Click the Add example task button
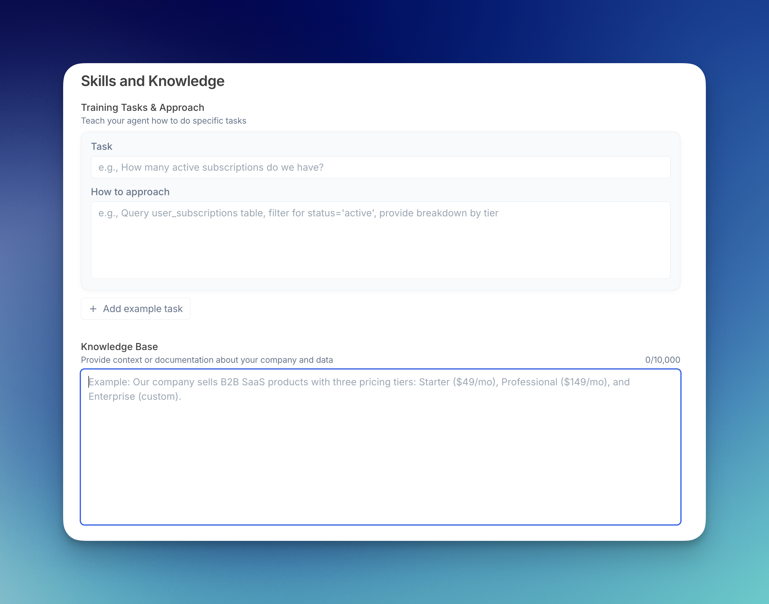This screenshot has width=769, height=604. (135, 308)
